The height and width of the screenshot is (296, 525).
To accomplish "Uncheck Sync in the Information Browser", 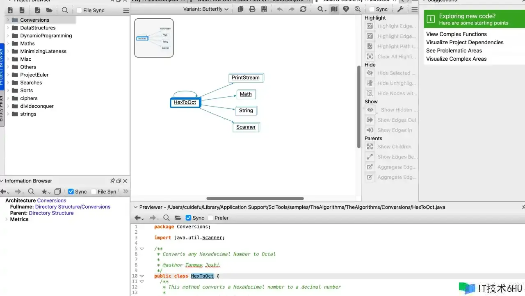I will click(x=71, y=191).
